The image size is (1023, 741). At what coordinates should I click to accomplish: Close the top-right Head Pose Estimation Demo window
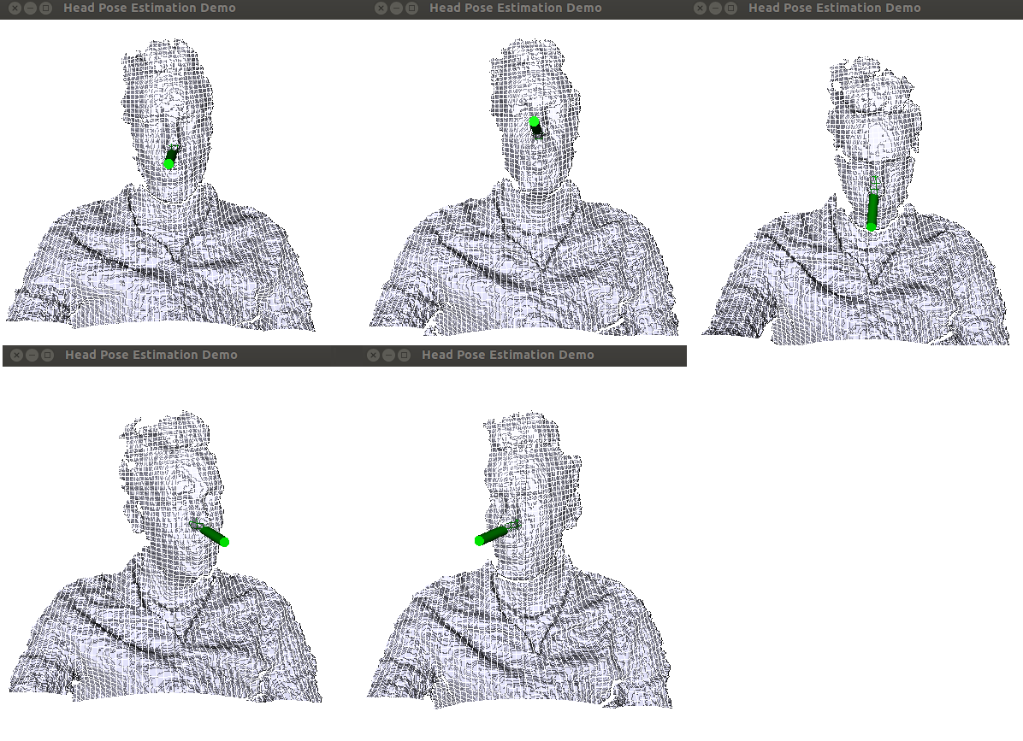[x=700, y=9]
